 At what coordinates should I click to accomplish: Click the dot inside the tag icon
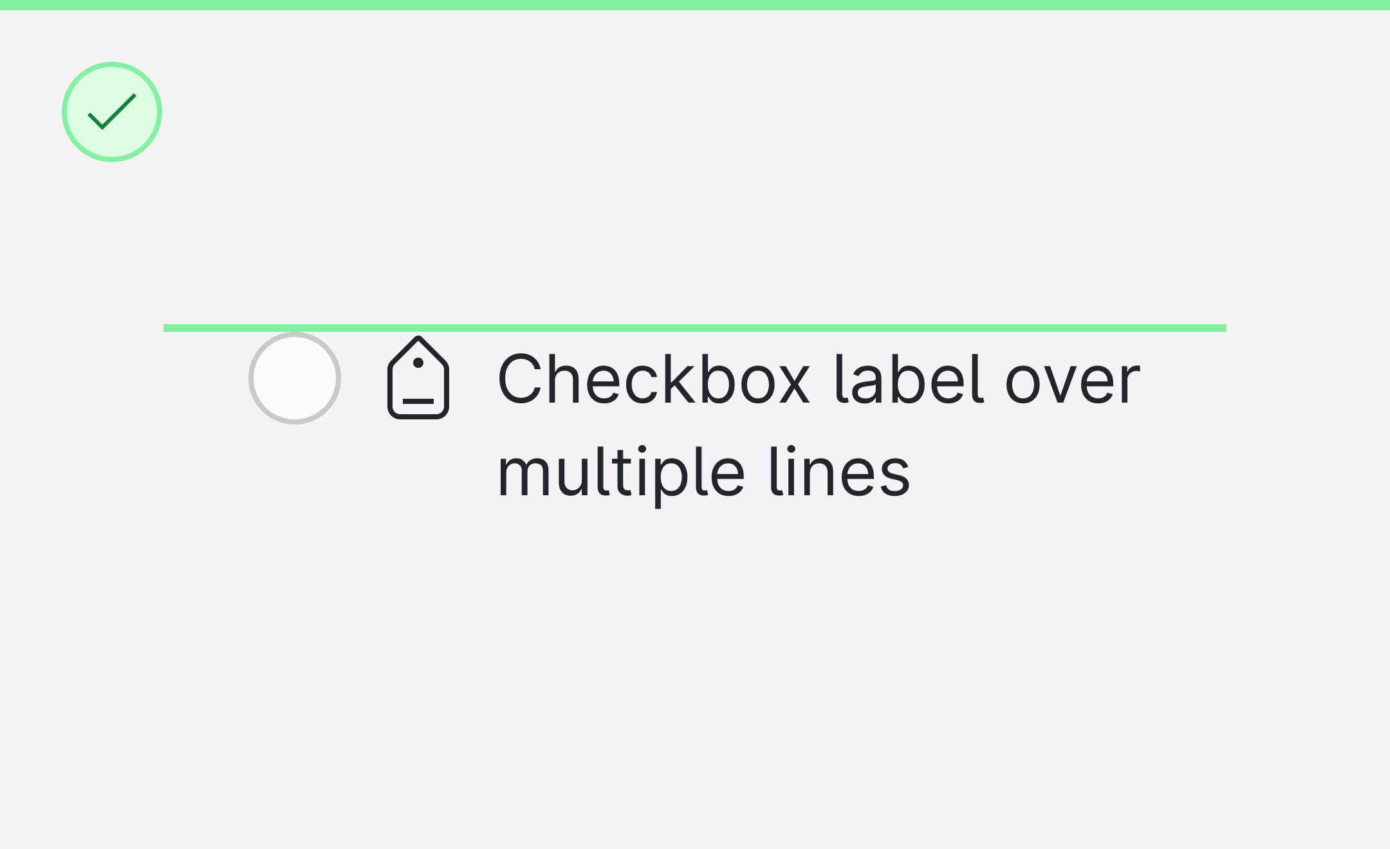pyautogui.click(x=418, y=363)
